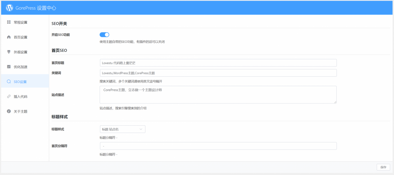Click the 站点描述 textarea resize handle
394x175 pixels.
coord(335,102)
